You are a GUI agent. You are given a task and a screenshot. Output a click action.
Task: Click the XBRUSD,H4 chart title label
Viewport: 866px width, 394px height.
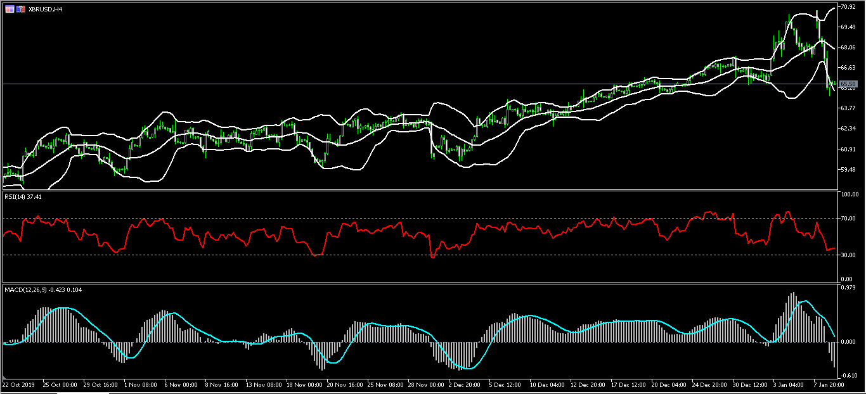(x=45, y=10)
